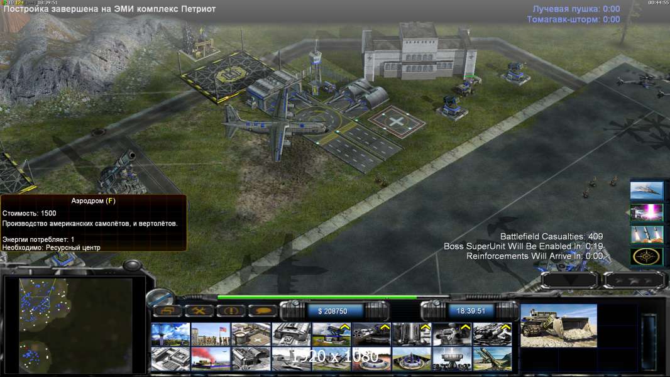Click the 'Аэродром (F)' tooltip title
This screenshot has width=670, height=377.
click(x=93, y=200)
